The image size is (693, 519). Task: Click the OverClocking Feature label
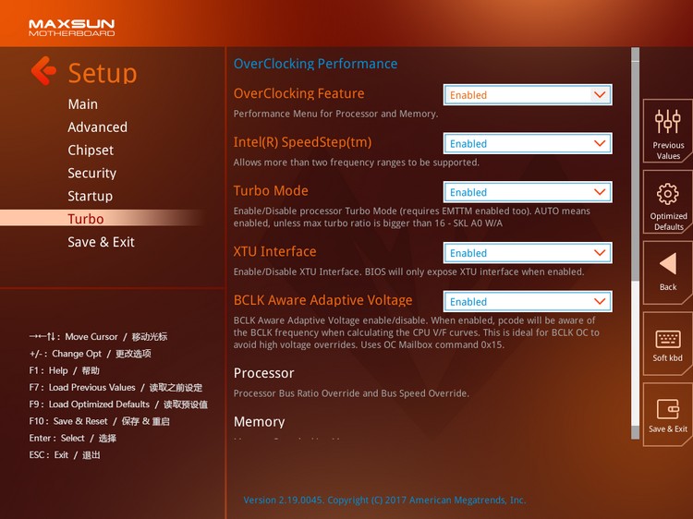click(x=298, y=93)
